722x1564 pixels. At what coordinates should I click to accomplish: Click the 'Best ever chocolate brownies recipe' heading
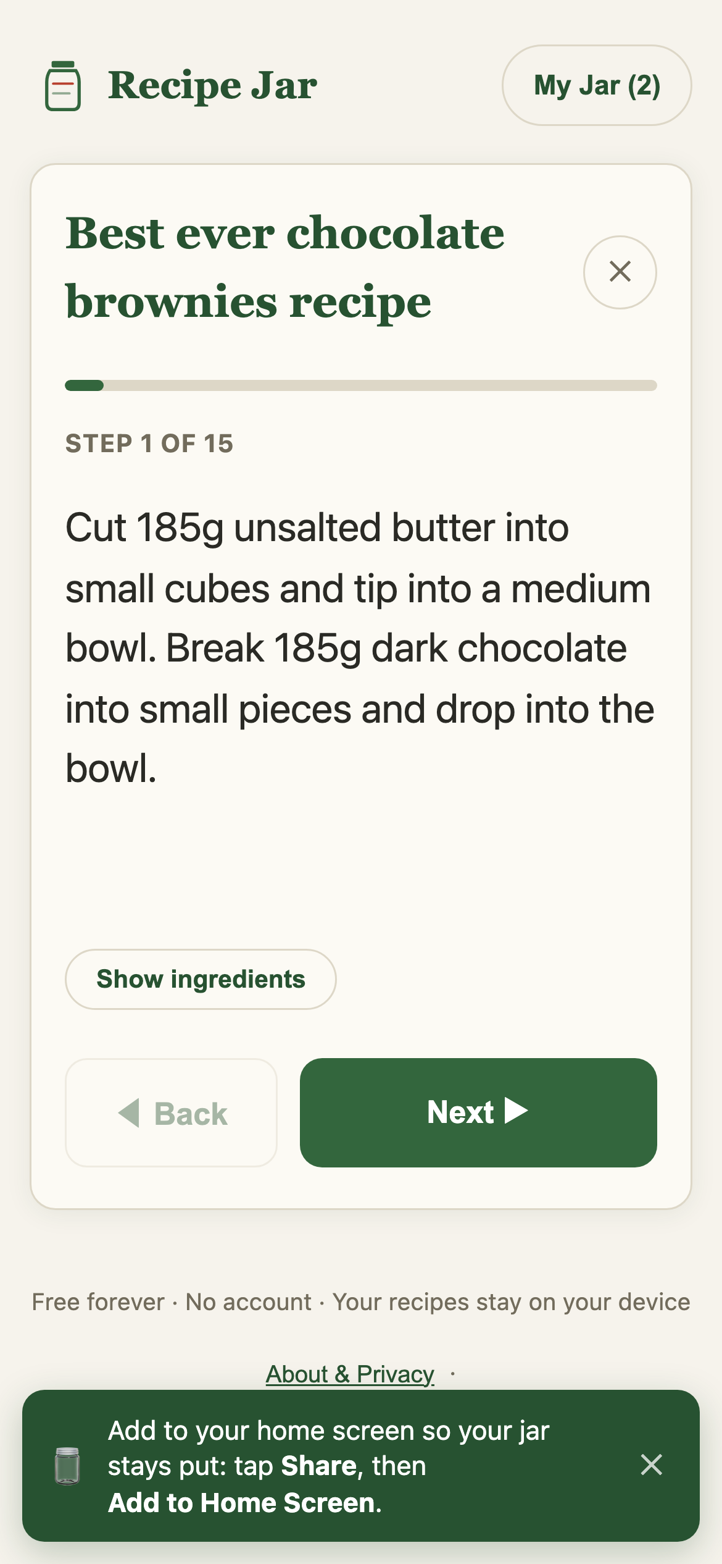(x=285, y=267)
